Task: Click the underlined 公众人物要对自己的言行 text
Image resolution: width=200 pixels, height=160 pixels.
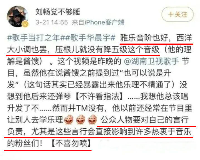Action: pos(145,120)
